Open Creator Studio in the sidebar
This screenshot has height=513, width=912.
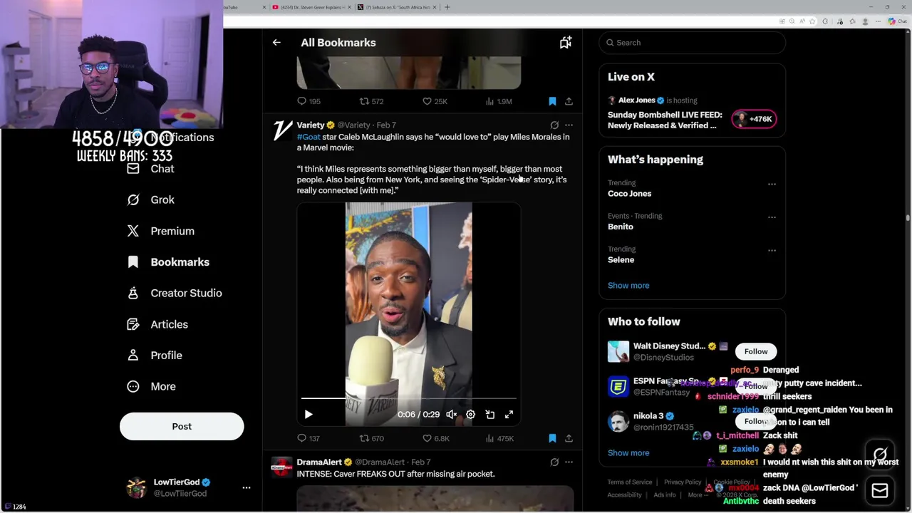click(x=174, y=293)
